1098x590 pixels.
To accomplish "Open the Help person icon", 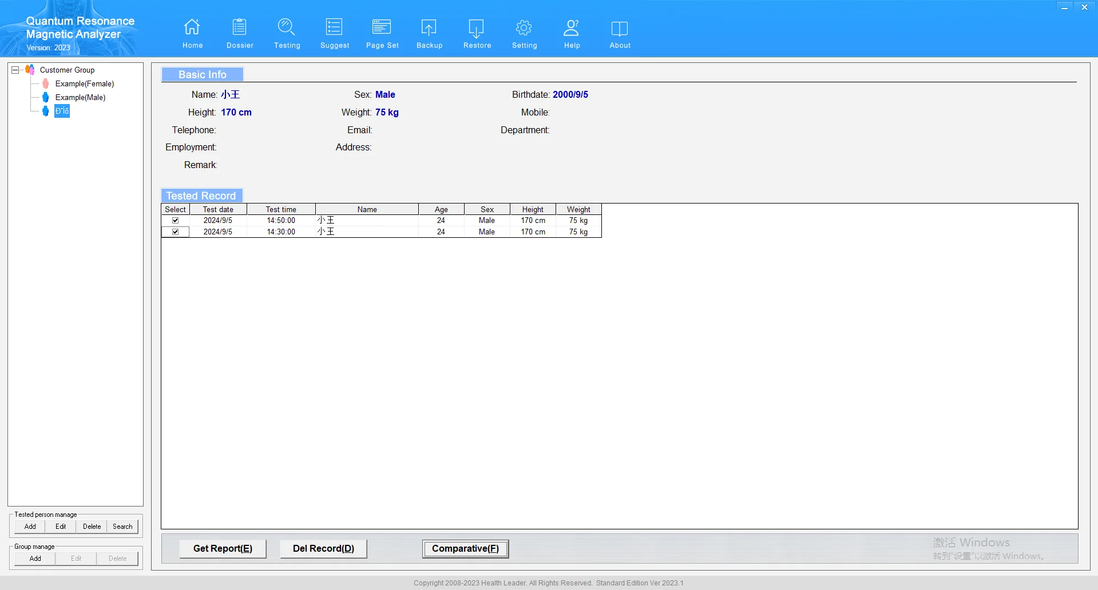I will 572,27.
